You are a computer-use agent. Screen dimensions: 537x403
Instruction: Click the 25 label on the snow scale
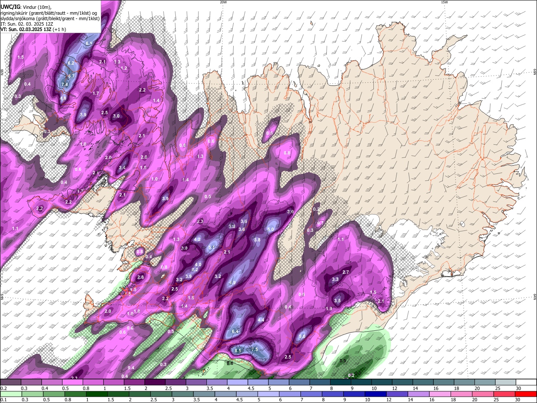(x=498, y=388)
